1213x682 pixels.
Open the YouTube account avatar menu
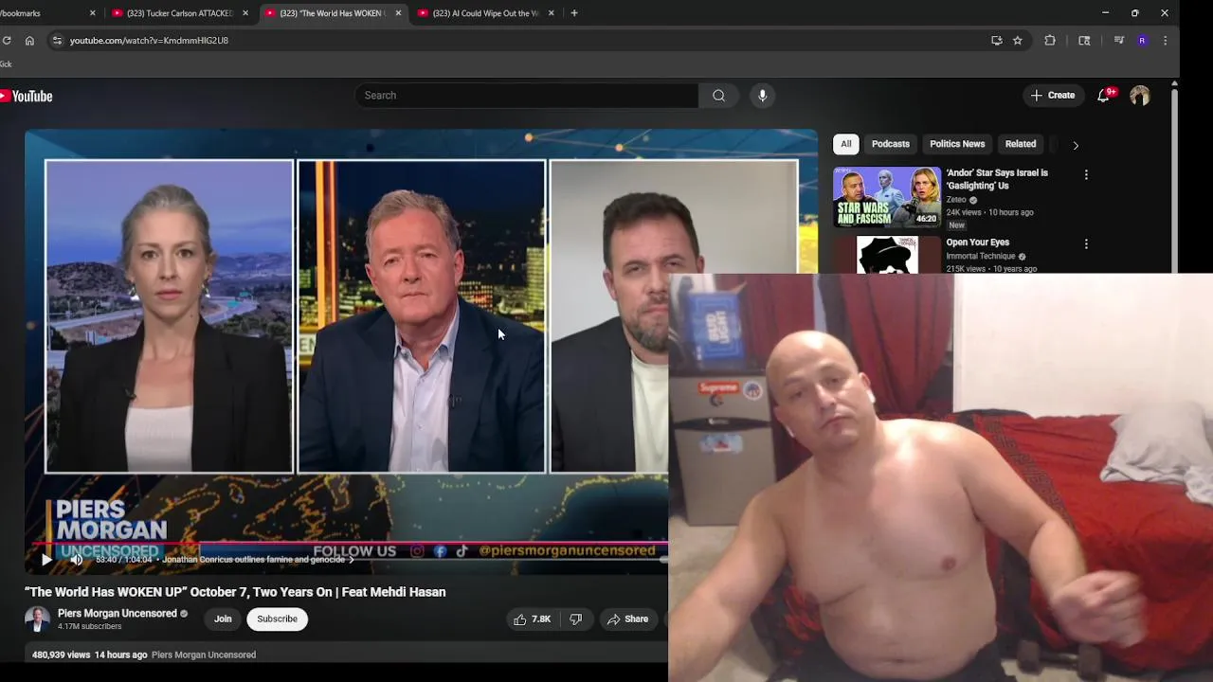pos(1140,96)
